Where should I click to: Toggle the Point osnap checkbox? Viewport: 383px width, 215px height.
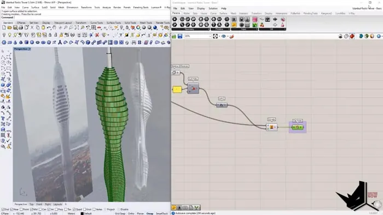click(x=21, y=209)
